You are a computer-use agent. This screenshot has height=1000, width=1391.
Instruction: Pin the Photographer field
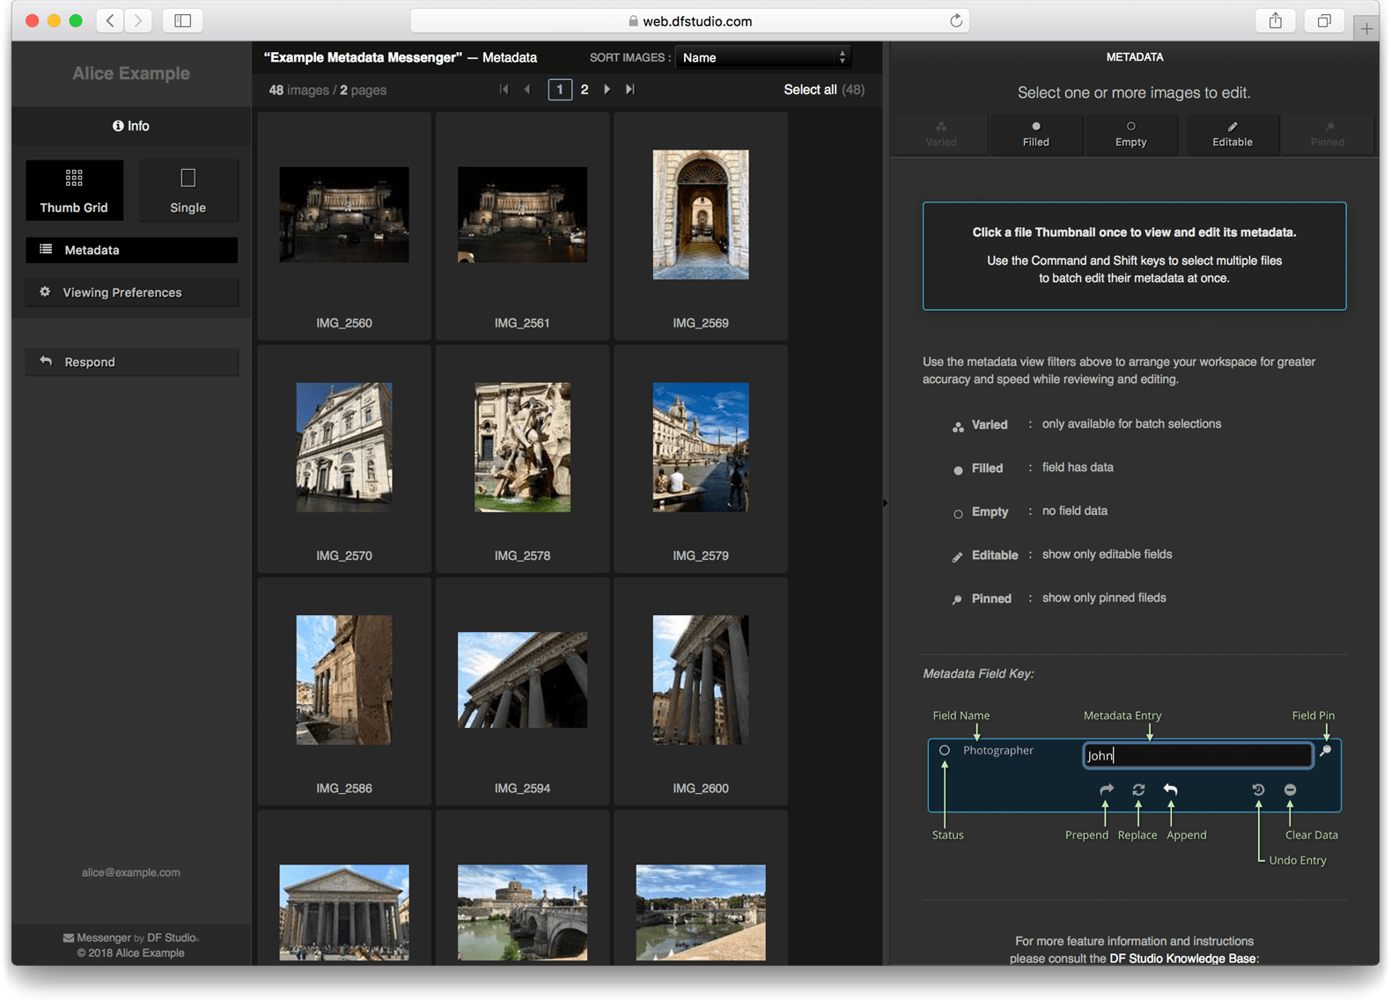1325,751
